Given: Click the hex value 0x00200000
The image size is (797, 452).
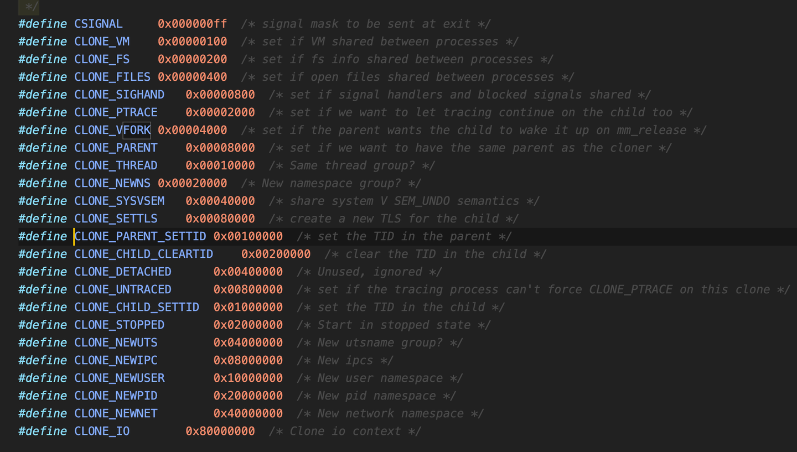Looking at the screenshot, I should (x=276, y=254).
